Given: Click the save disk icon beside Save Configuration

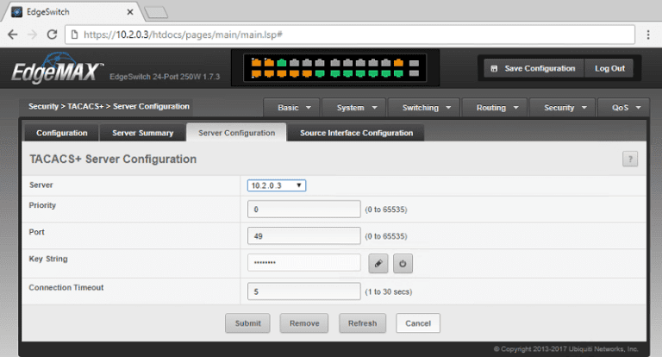Looking at the screenshot, I should tap(494, 68).
